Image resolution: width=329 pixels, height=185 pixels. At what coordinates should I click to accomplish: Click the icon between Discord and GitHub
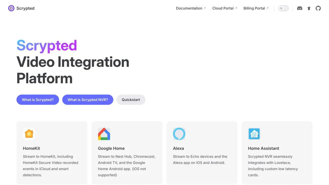pos(309,8)
